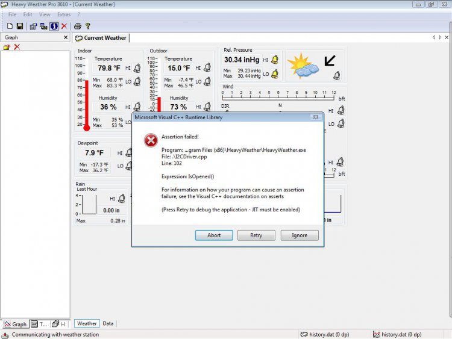Click the red X toolbar icon
452x339 pixels.
click(64, 26)
